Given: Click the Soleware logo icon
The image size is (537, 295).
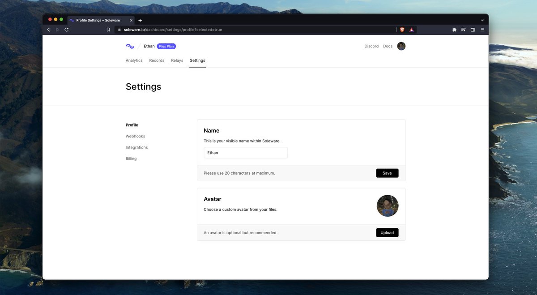Looking at the screenshot, I should pos(130,46).
